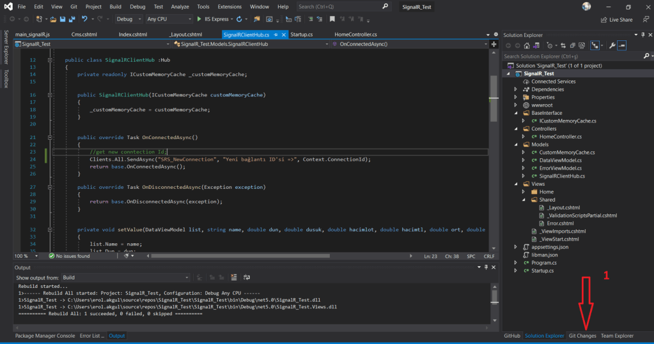Screen dimensions: 654x344
Task: Click the Undo arrow in toolbar
Action: click(x=84, y=19)
